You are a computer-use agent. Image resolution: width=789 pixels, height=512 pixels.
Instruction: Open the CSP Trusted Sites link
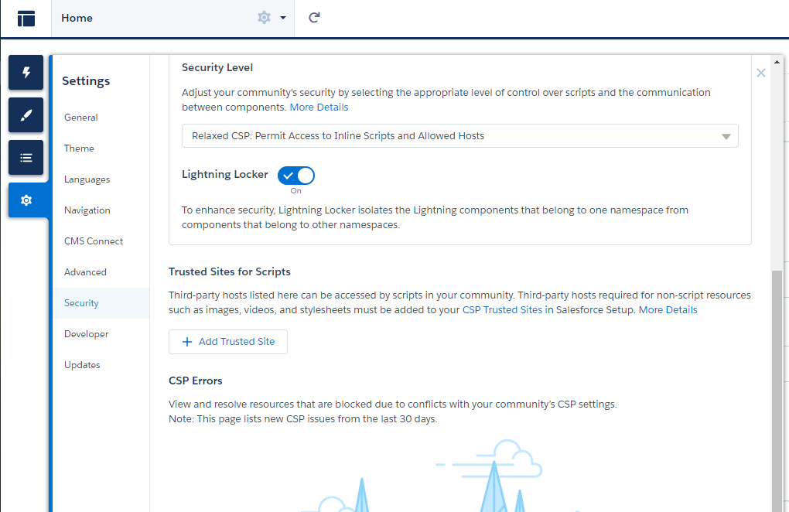503,310
